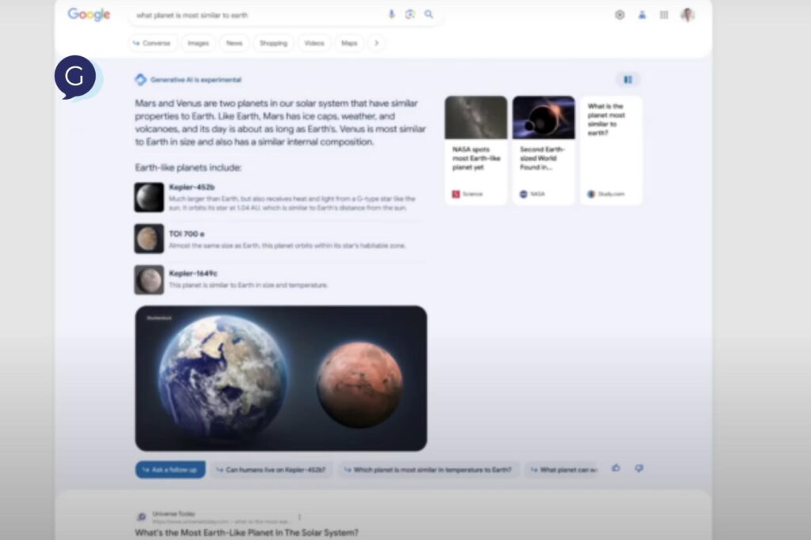The height and width of the screenshot is (540, 811).
Task: Start voice search with microphone icon
Action: [x=391, y=14]
